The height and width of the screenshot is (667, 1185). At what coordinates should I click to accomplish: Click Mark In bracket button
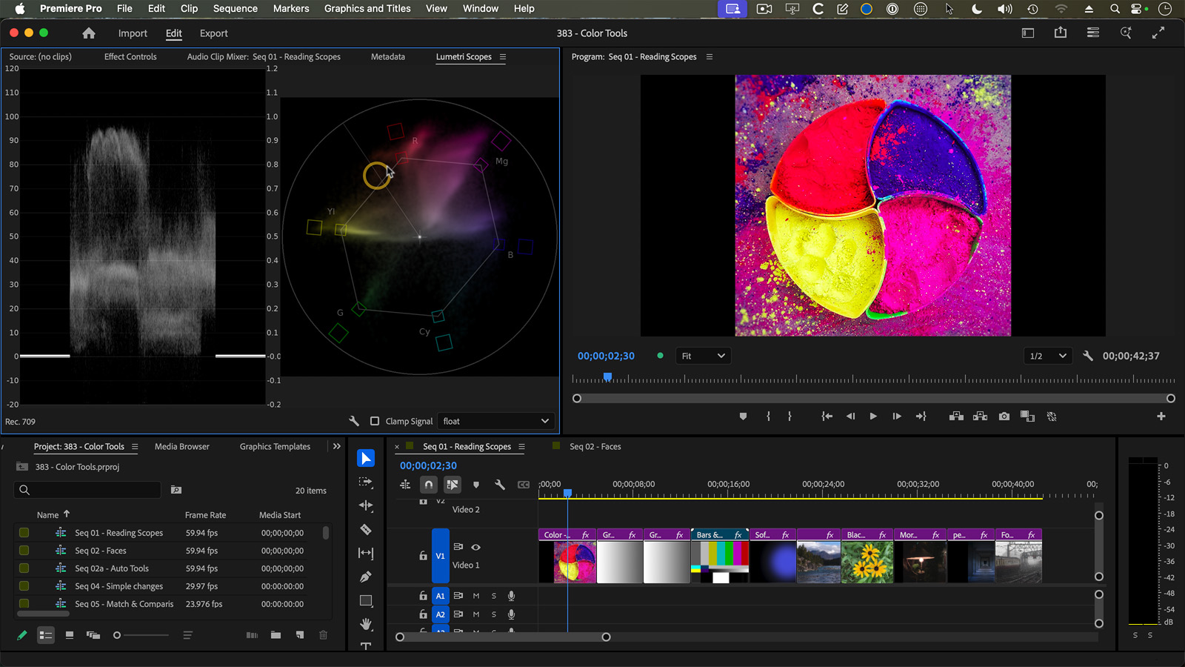coord(768,417)
